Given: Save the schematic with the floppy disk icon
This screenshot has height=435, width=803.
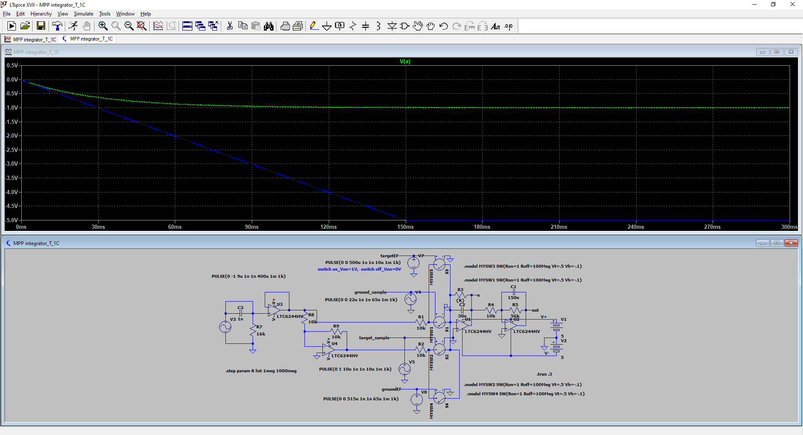Looking at the screenshot, I should 41,26.
